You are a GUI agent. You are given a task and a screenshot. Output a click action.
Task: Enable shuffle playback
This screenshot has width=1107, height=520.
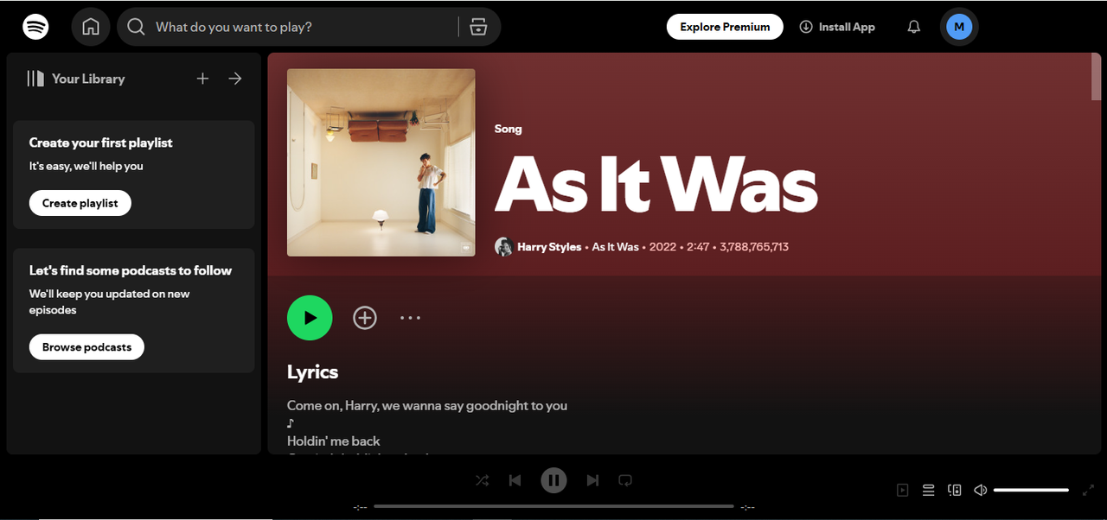point(482,480)
